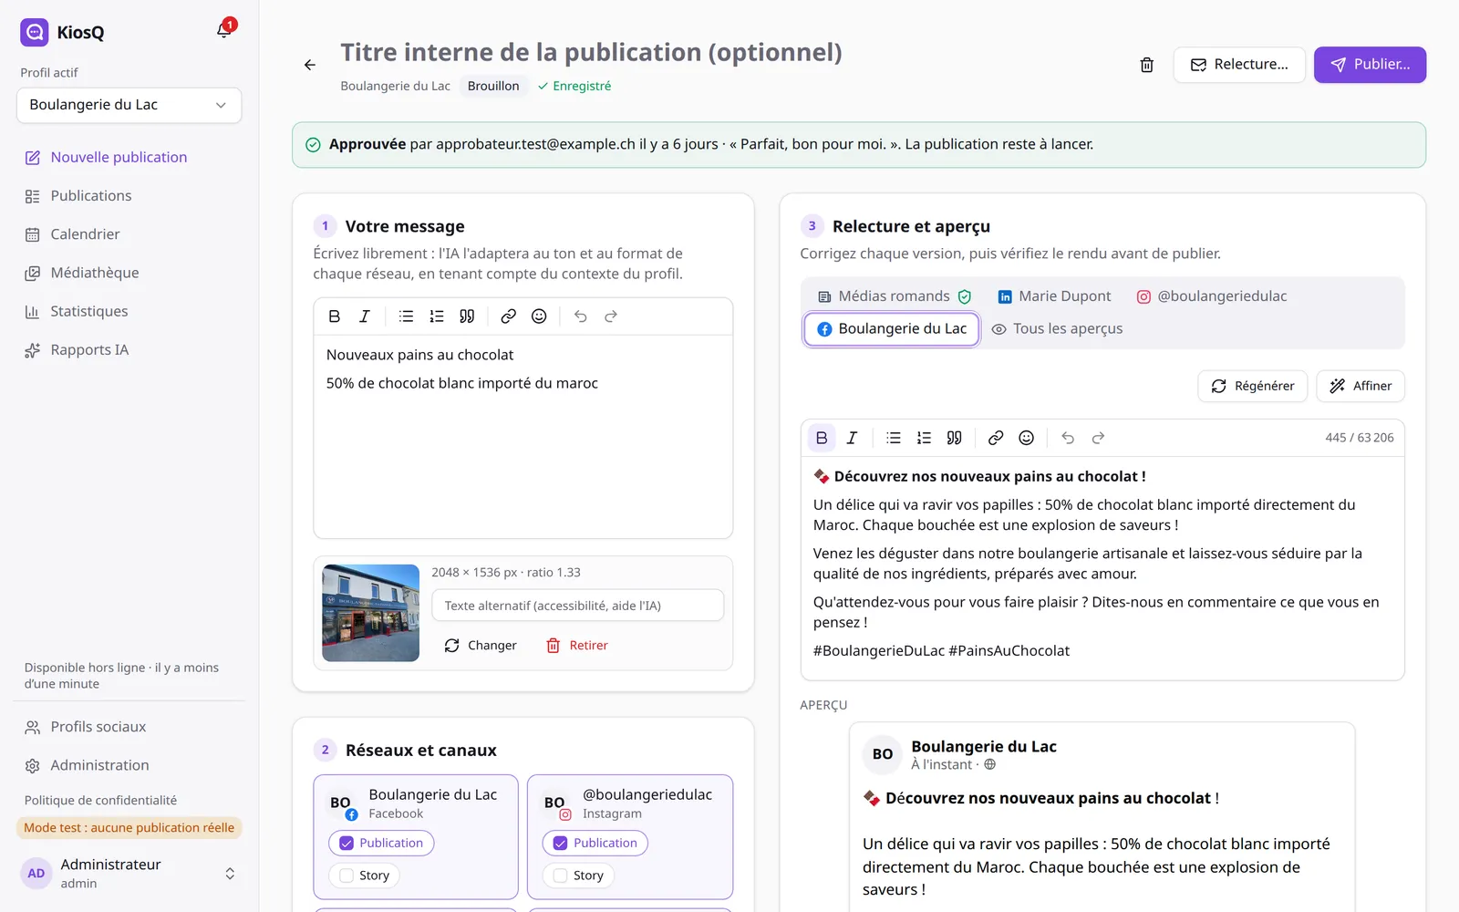This screenshot has height=912, width=1459.
Task: Insert a link in the Relecture editor toolbar
Action: click(x=996, y=438)
